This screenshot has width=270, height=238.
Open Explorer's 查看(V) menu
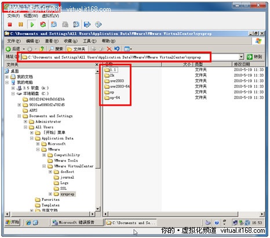click(52, 41)
